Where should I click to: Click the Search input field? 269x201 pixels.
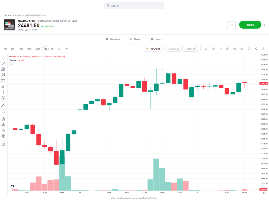point(134,6)
